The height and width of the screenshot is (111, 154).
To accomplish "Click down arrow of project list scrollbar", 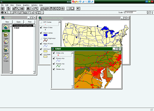I will click(34, 73).
